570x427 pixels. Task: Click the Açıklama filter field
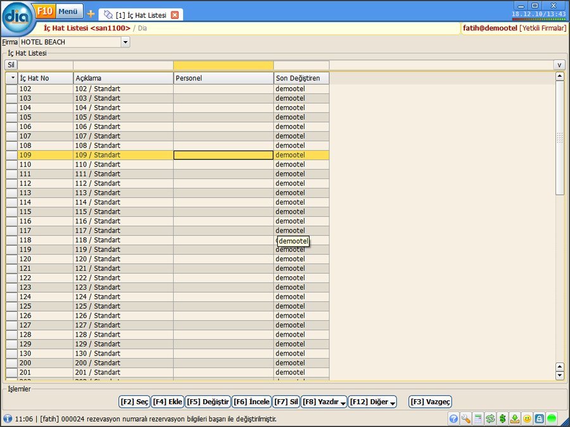(123, 65)
